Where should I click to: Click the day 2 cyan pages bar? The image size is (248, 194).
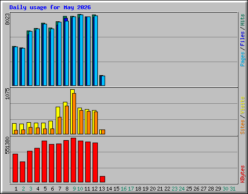click(x=23, y=67)
